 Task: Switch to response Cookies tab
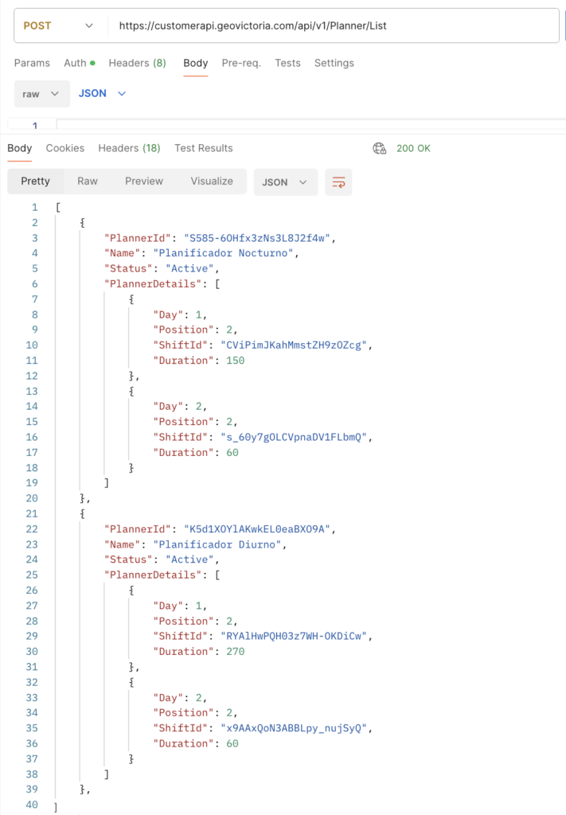pyautogui.click(x=64, y=148)
